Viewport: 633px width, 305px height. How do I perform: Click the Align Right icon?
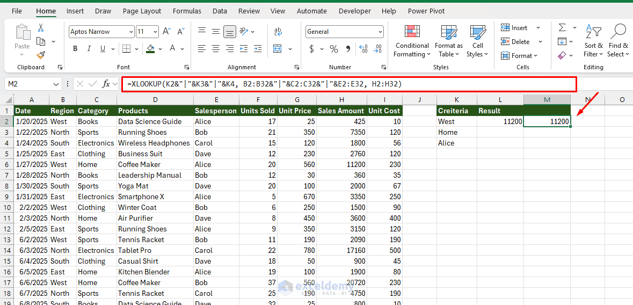pos(230,48)
